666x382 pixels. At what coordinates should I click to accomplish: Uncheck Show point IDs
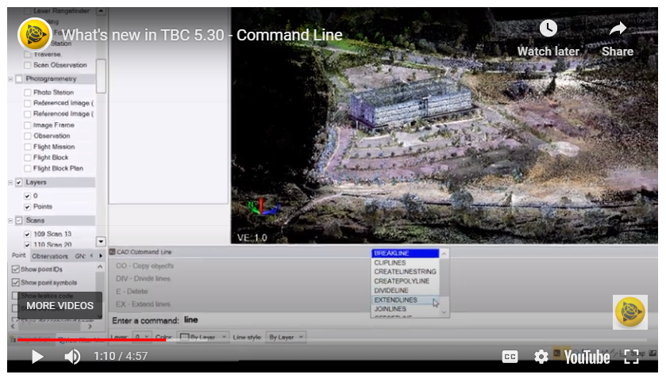point(16,269)
